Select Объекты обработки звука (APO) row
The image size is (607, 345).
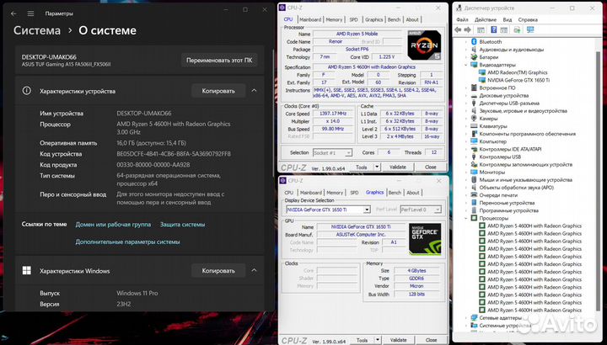coord(517,188)
